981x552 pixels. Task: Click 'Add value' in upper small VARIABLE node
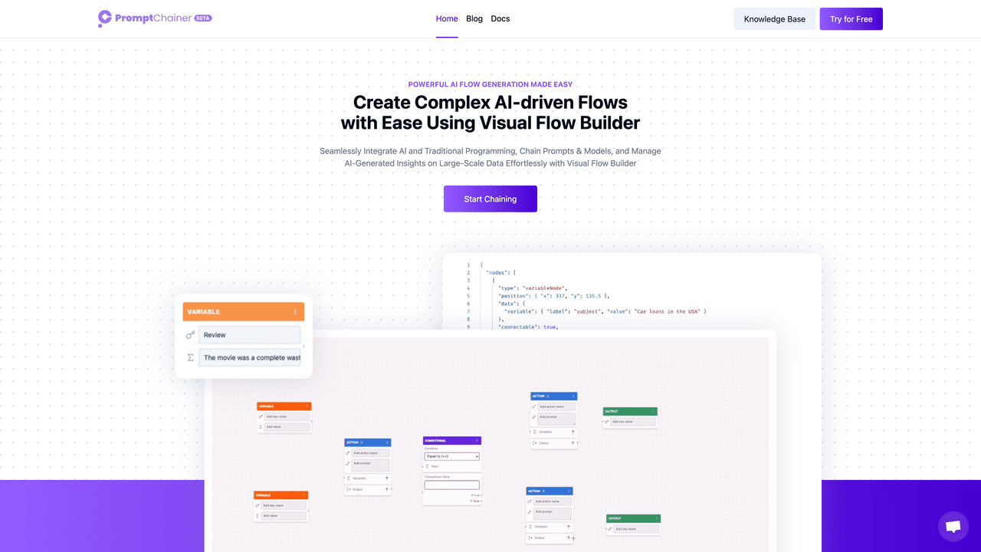pos(287,427)
